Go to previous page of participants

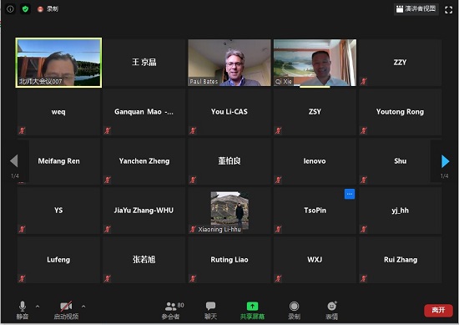(14, 161)
